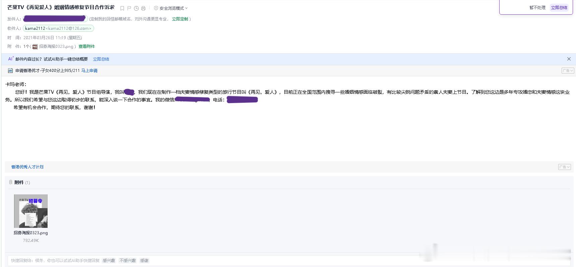Select the 感兴趣 quick reply
The width and height of the screenshot is (576, 267).
click(109, 261)
